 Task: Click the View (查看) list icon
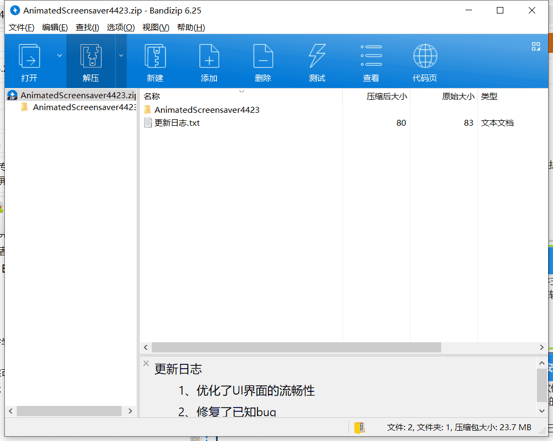click(x=371, y=56)
